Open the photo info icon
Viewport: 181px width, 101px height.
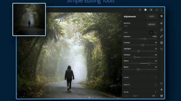[x=161, y=96]
